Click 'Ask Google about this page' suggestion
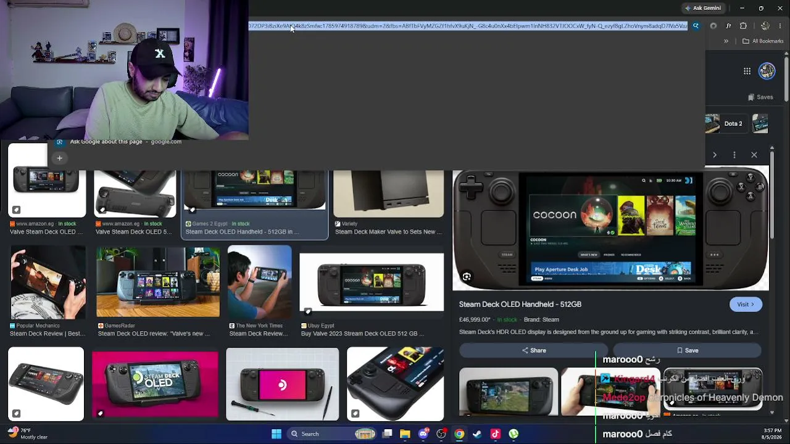Viewport: 790px width, 444px height. coord(125,142)
